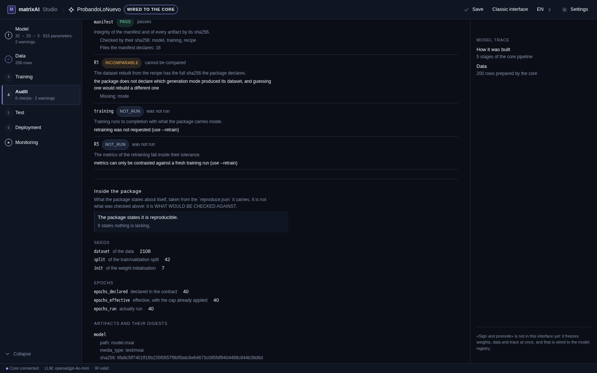The image size is (597, 373).
Task: Click the Save checkmark icon
Action: point(466,10)
